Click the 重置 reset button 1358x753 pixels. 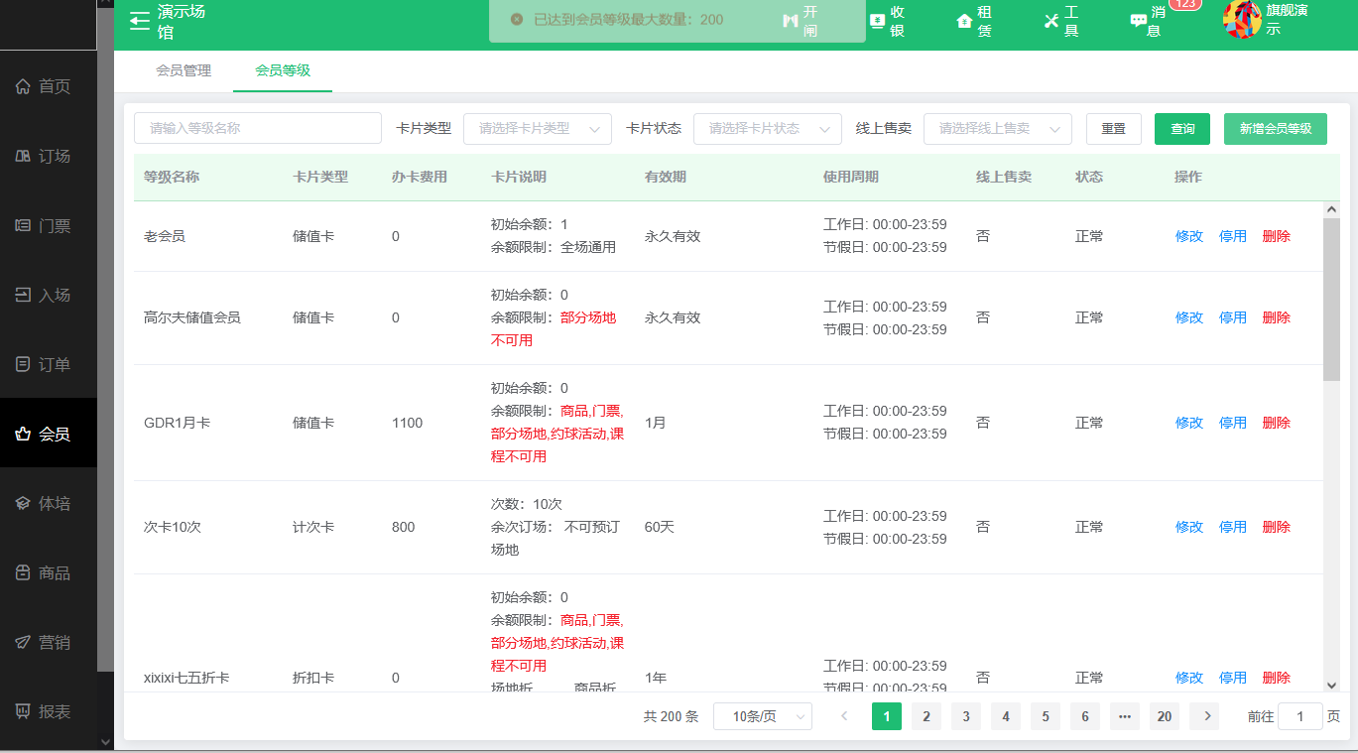[1114, 129]
